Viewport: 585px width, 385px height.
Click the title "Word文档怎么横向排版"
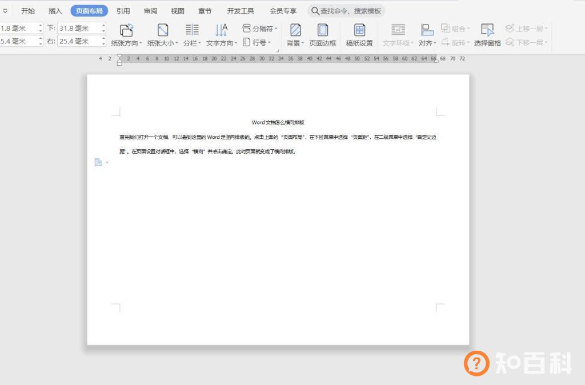pos(278,122)
